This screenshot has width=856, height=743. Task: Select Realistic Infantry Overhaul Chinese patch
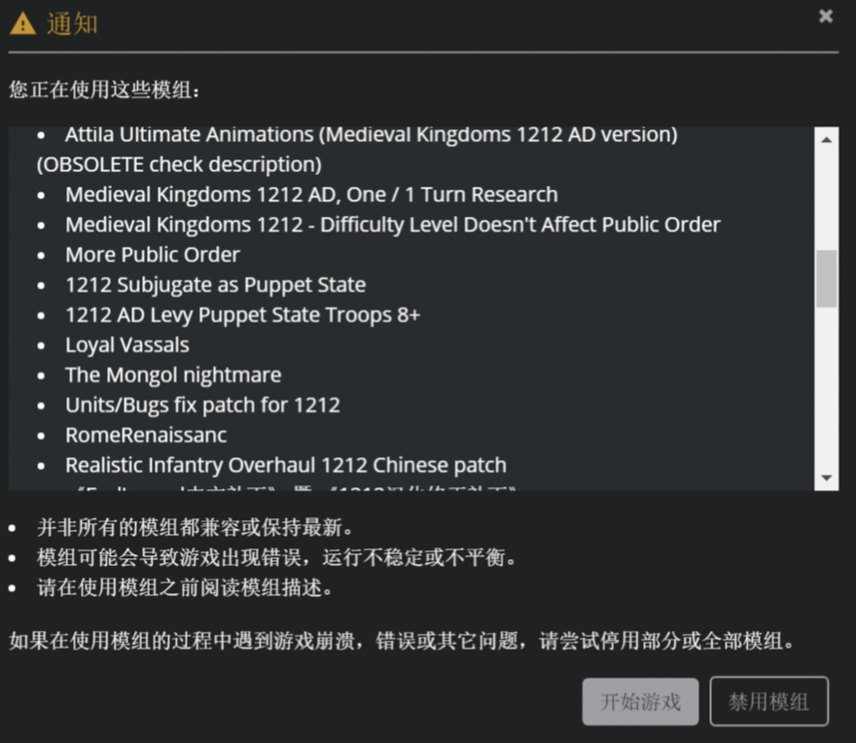pyautogui.click(x=286, y=465)
